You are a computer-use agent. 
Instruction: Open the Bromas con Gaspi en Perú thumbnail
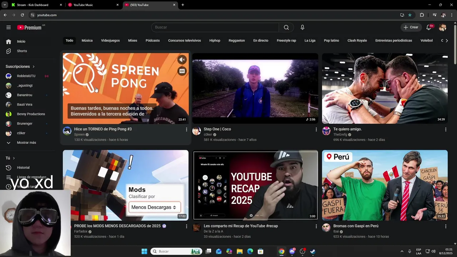pos(385,185)
